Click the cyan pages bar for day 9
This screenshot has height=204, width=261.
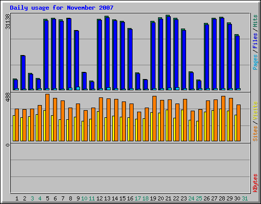point(78,88)
